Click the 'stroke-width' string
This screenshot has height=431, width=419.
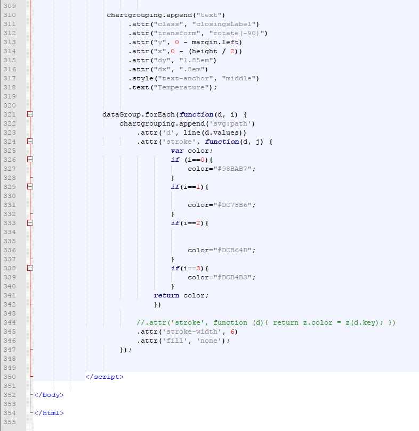(x=191, y=332)
